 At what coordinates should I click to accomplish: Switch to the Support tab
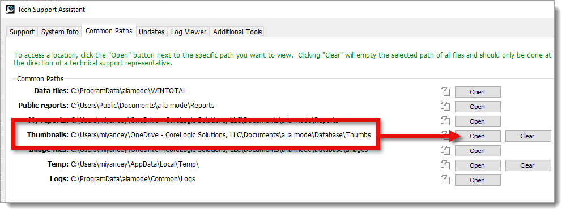22,32
